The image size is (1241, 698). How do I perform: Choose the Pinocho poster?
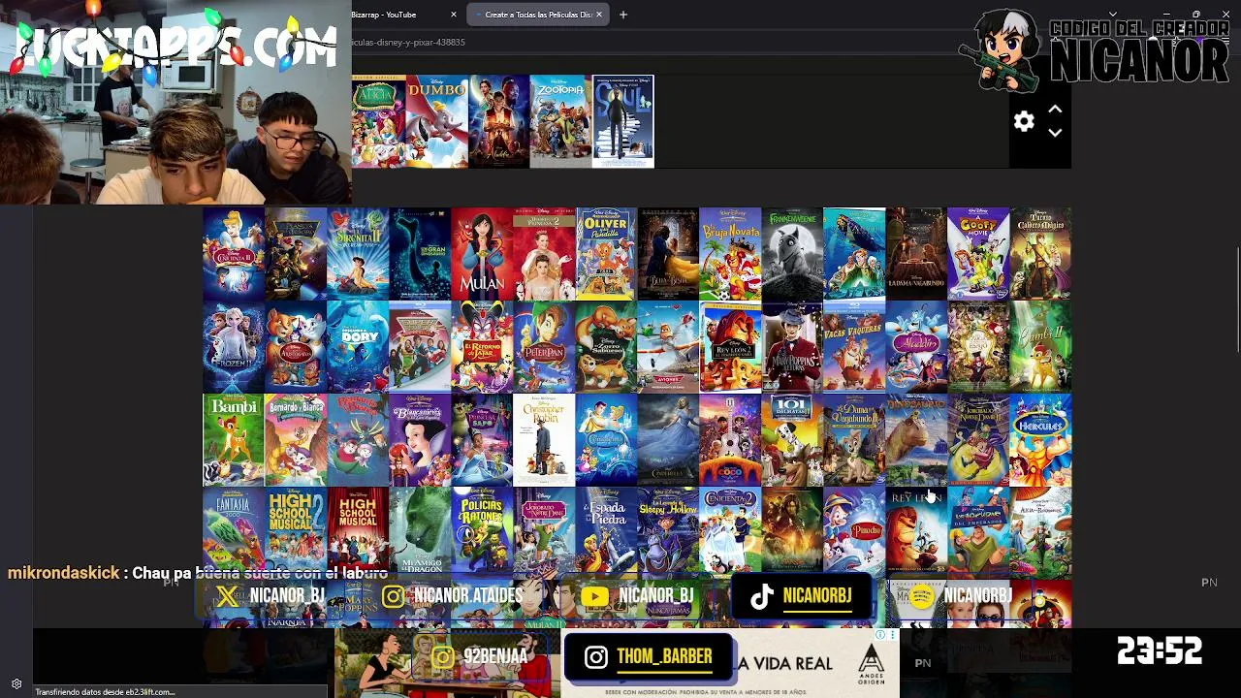point(854,532)
